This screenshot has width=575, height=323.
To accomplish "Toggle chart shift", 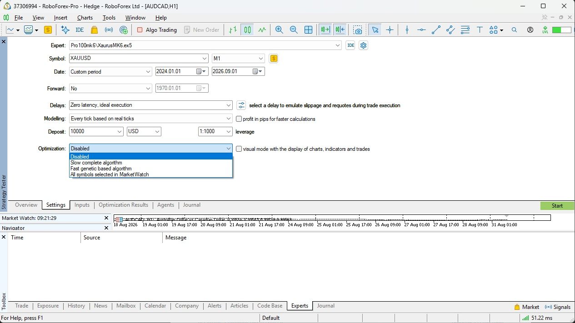I will pos(340,30).
